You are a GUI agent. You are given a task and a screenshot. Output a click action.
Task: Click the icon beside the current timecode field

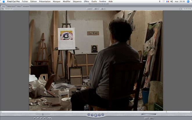[x=180, y=9]
